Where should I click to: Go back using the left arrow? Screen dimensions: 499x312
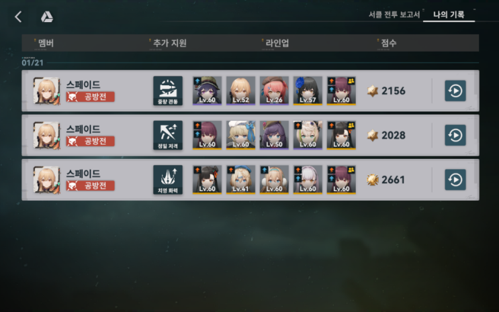click(18, 17)
